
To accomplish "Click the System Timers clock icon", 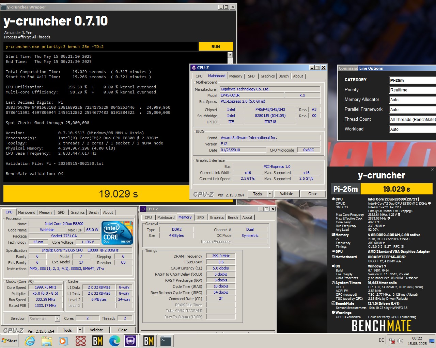I will point(333,283).
